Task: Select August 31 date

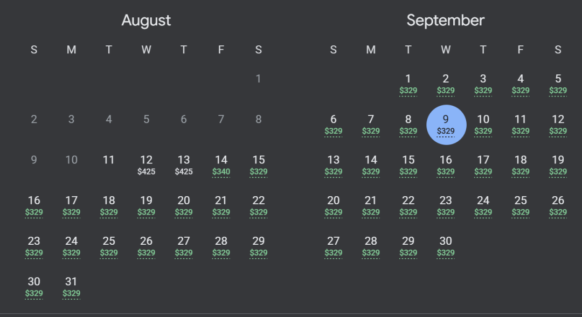Action: 71,287
